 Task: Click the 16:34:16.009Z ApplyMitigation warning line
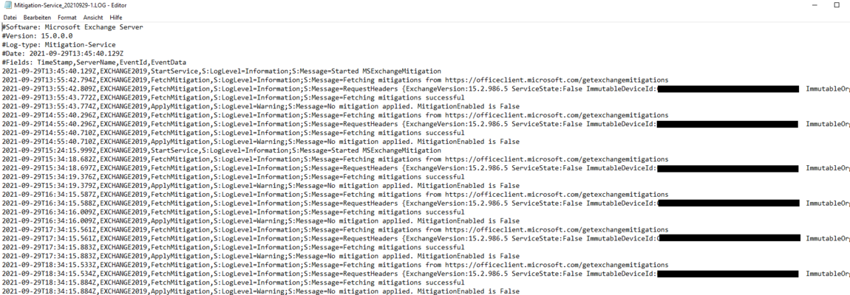(x=261, y=221)
